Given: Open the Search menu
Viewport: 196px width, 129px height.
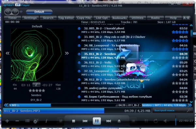Looking at the screenshot, I should [48, 18].
